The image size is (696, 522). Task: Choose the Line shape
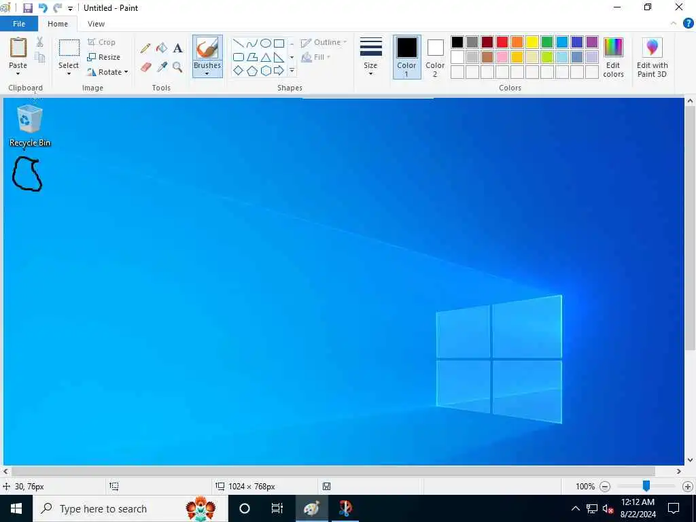pyautogui.click(x=239, y=43)
